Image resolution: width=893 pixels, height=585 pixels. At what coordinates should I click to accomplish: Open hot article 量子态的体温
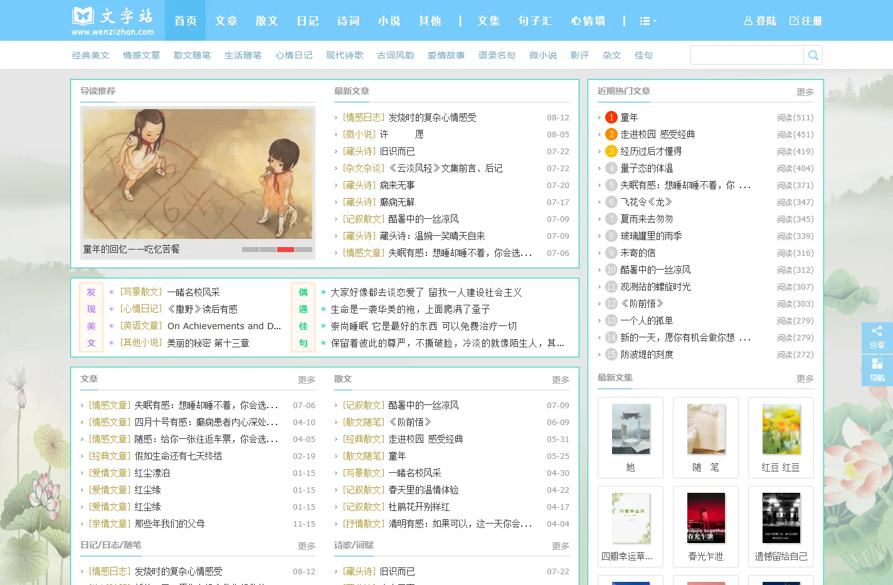(x=647, y=168)
